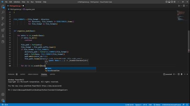Click Ln 48, Col 35 status item
190x106 pixels.
[x=129, y=105]
